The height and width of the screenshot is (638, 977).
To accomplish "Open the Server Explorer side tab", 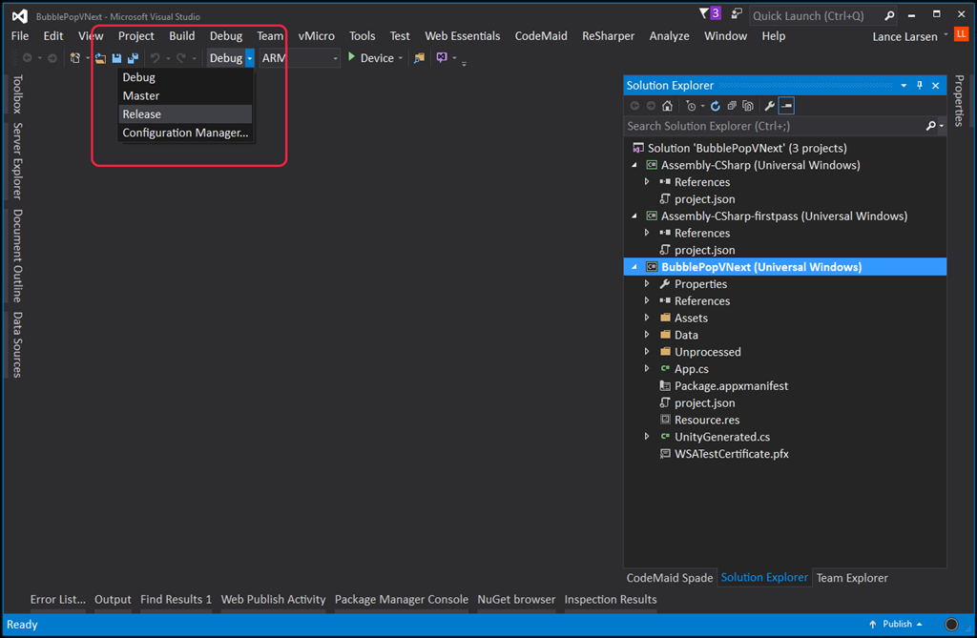I will tap(17, 161).
